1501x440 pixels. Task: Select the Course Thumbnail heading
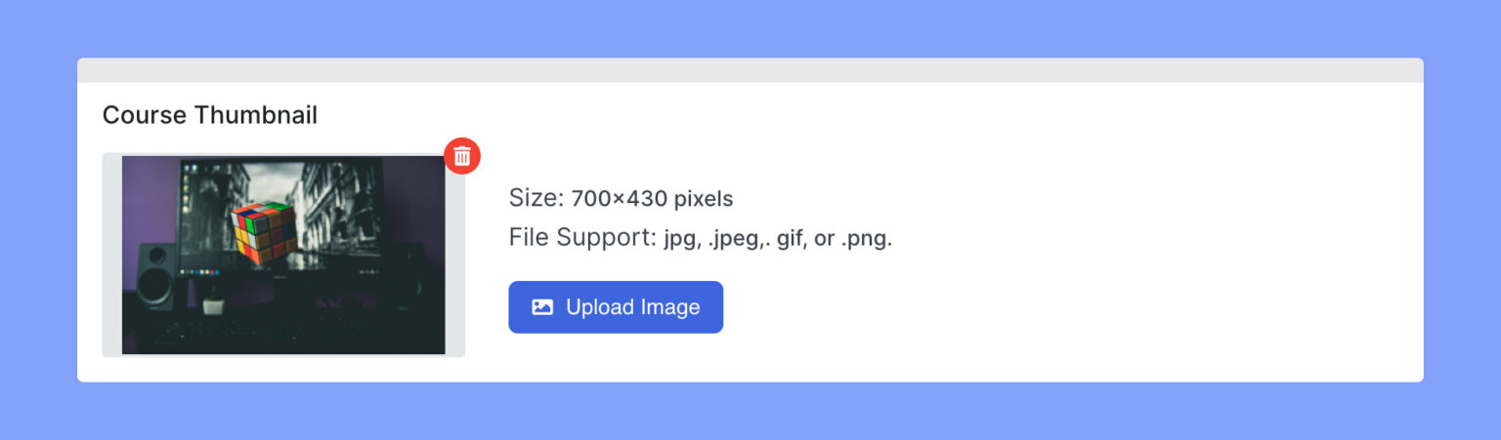pyautogui.click(x=210, y=115)
